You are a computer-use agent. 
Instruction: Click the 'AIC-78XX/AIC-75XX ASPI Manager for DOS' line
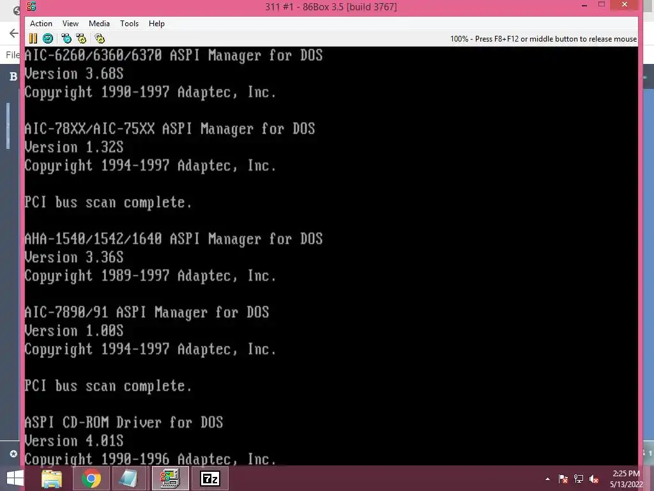(170, 129)
